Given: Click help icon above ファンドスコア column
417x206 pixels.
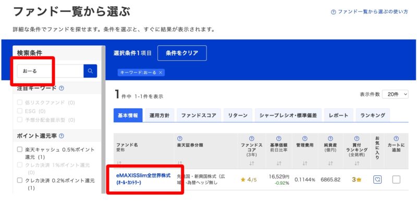Looking at the screenshot, I should click(252, 138).
